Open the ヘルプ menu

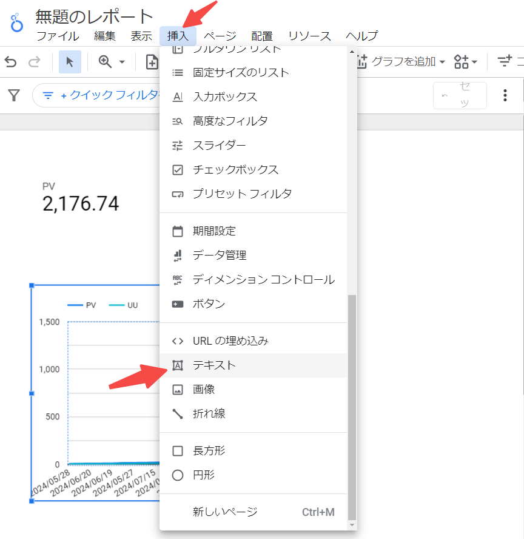tap(361, 36)
